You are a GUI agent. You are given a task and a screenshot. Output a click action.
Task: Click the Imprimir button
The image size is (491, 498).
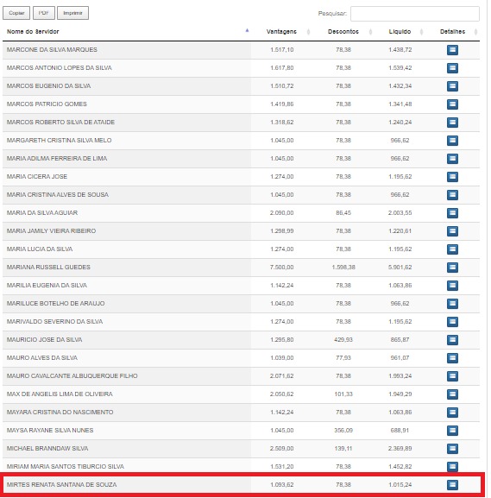(x=72, y=13)
